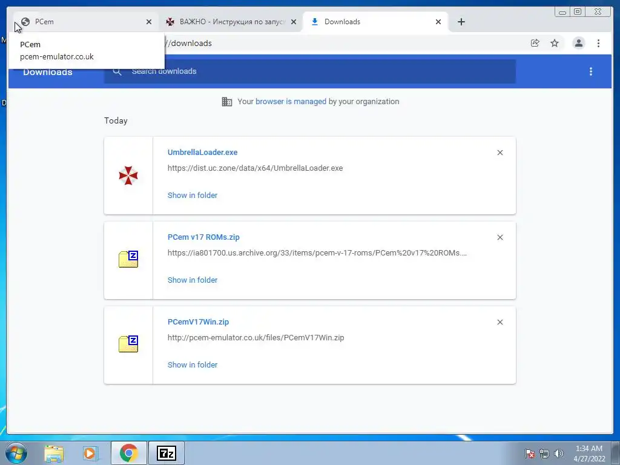The image size is (620, 465).
Task: Open the volume speaker tray icon
Action: pos(559,453)
